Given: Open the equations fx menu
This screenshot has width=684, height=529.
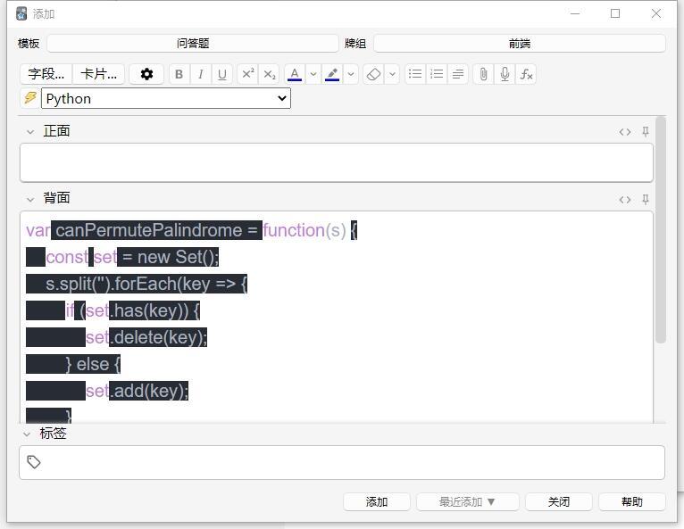Looking at the screenshot, I should click(x=527, y=74).
